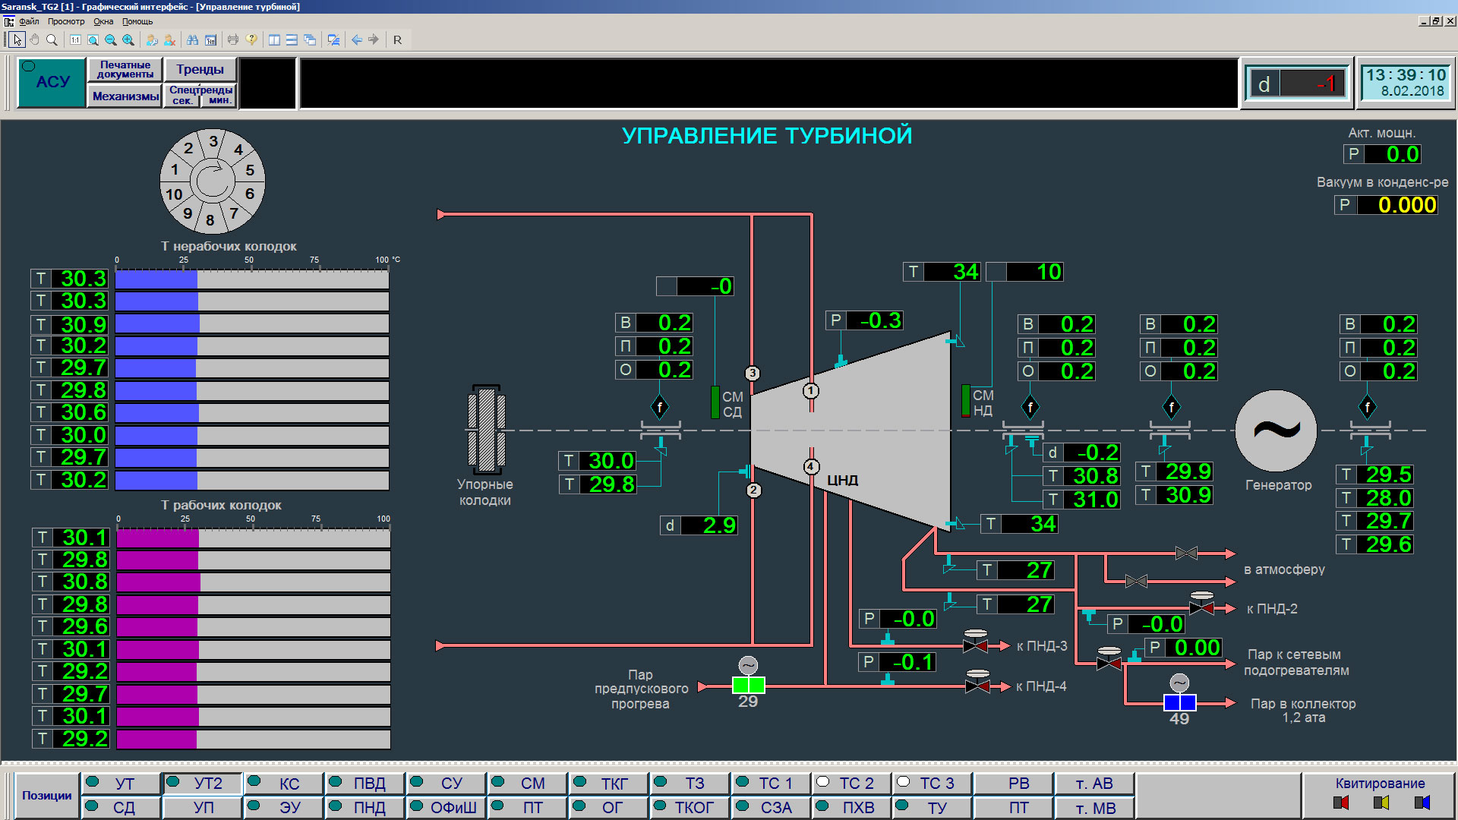
Task: Click the printer icon in toolbar
Action: pos(233,39)
